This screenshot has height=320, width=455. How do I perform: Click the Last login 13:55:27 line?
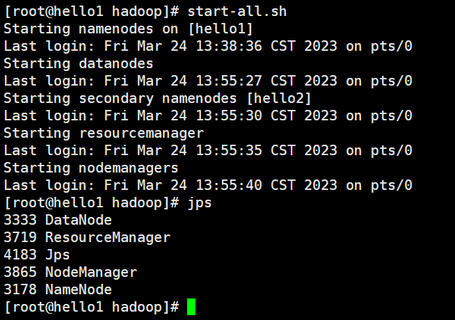(x=208, y=81)
